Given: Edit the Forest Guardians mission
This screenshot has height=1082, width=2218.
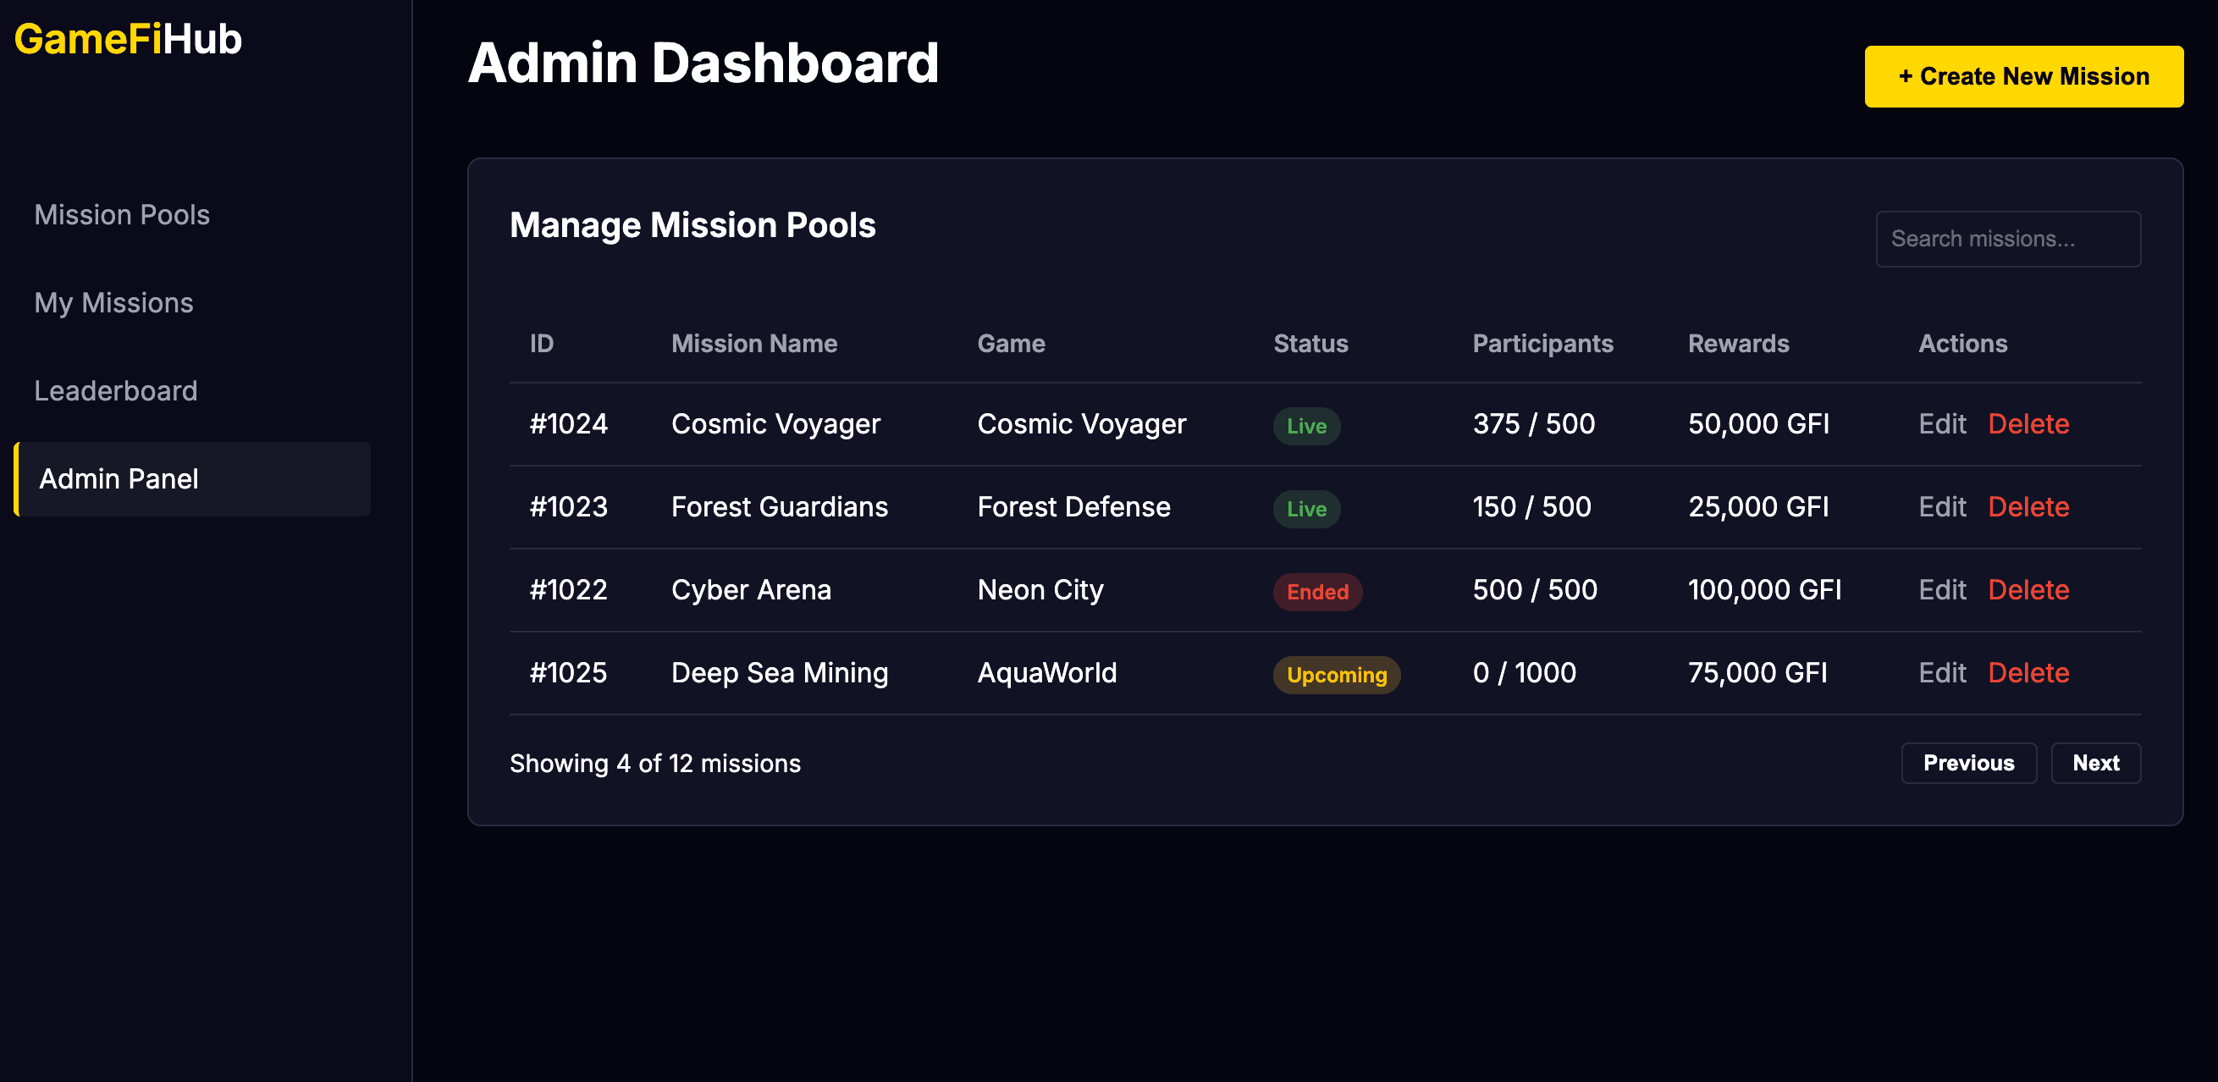Looking at the screenshot, I should tap(1943, 507).
